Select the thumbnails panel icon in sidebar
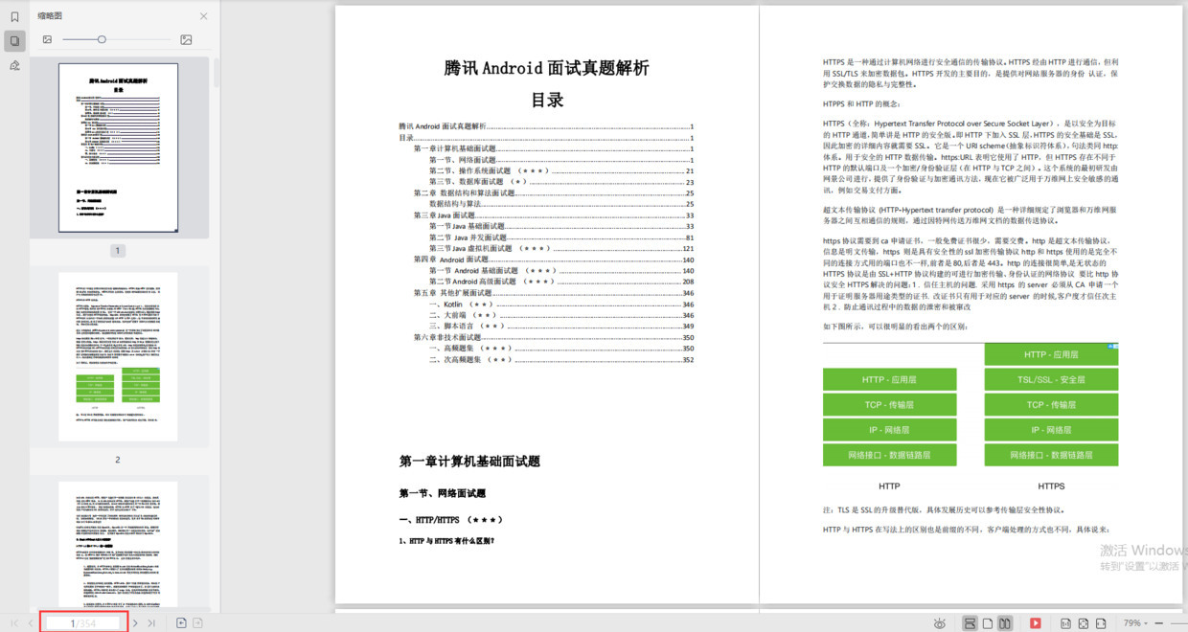The height and width of the screenshot is (632, 1188). 14,41
